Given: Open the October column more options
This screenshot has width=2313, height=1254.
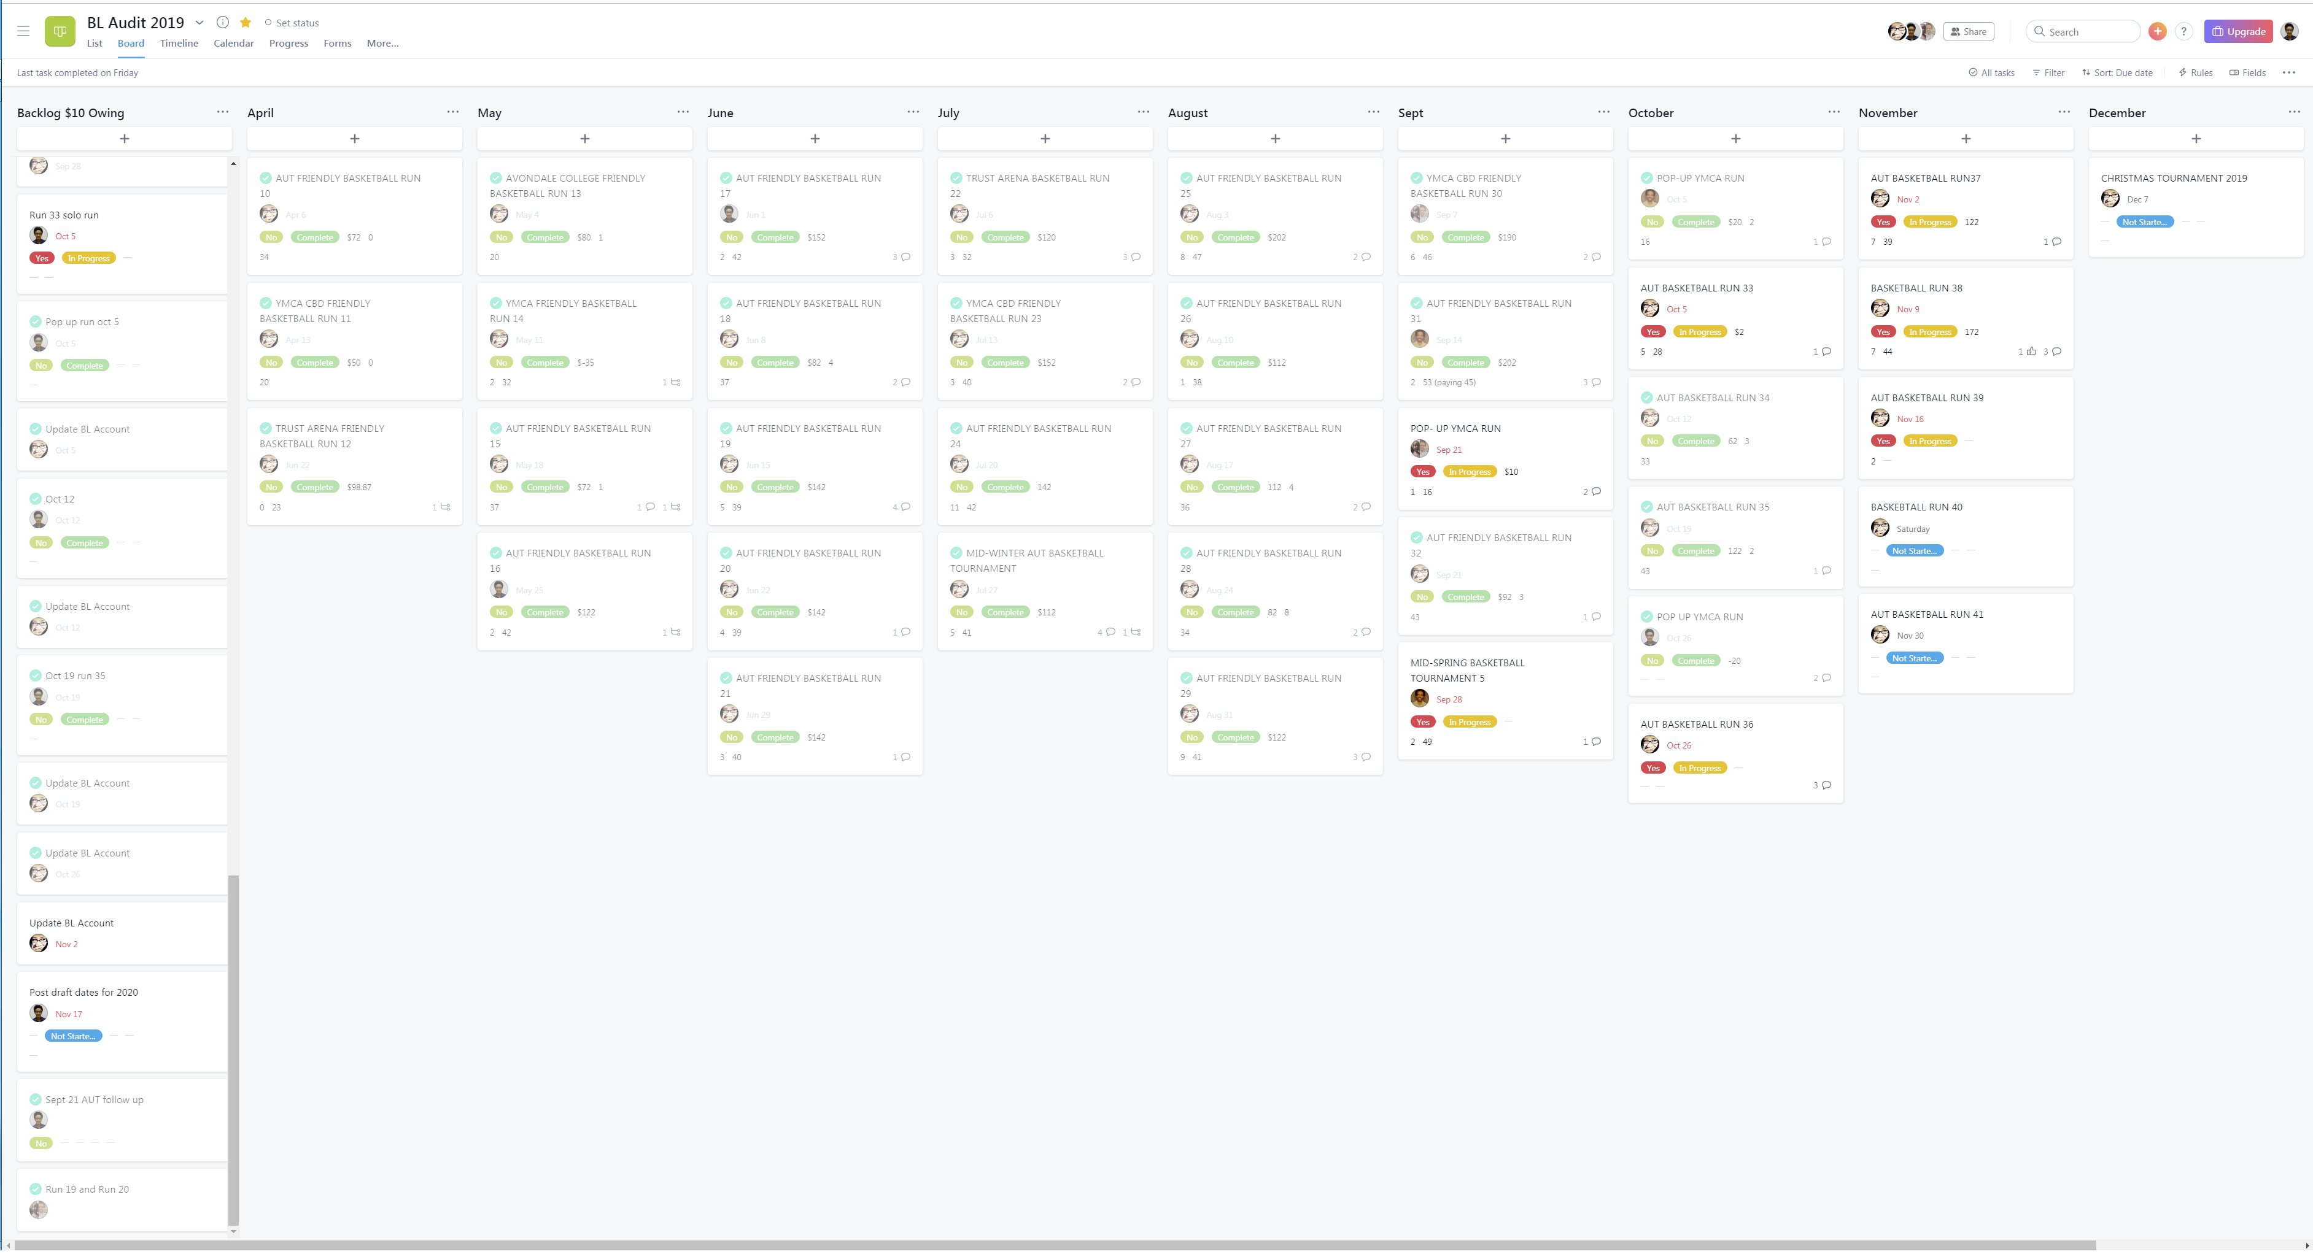Looking at the screenshot, I should click(x=1834, y=112).
